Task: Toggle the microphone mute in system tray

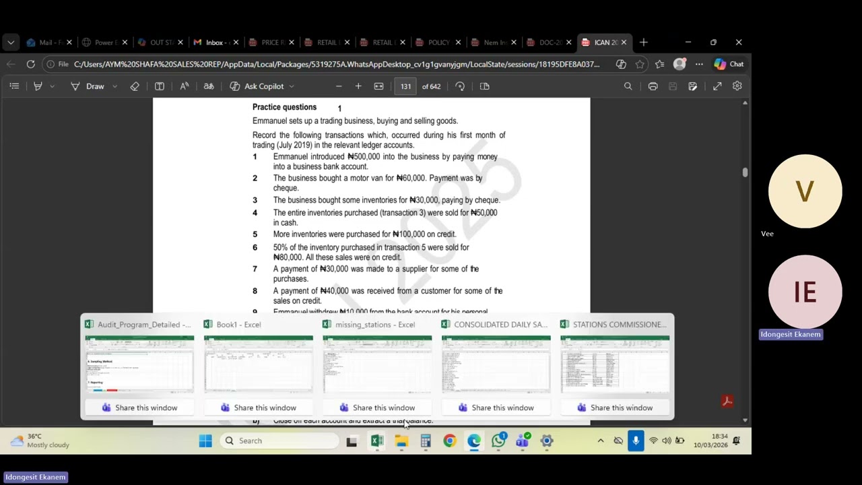Action: [x=636, y=441]
